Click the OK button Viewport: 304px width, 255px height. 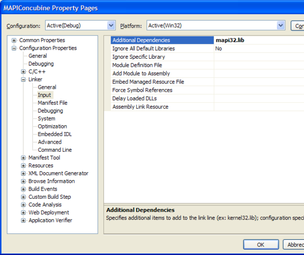[260, 244]
